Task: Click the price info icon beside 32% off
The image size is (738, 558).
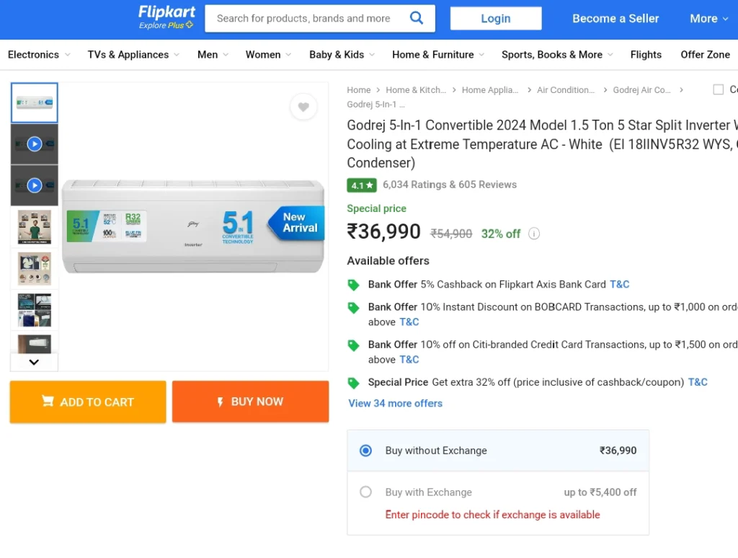Action: coord(534,234)
